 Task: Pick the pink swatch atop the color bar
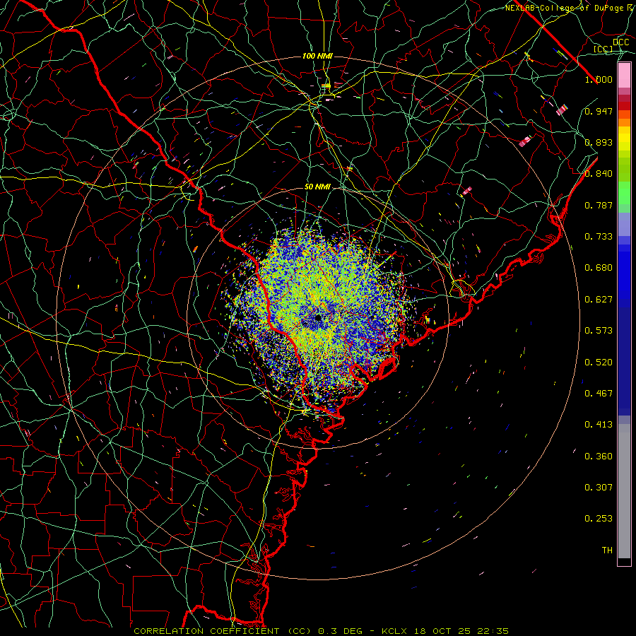pyautogui.click(x=624, y=76)
